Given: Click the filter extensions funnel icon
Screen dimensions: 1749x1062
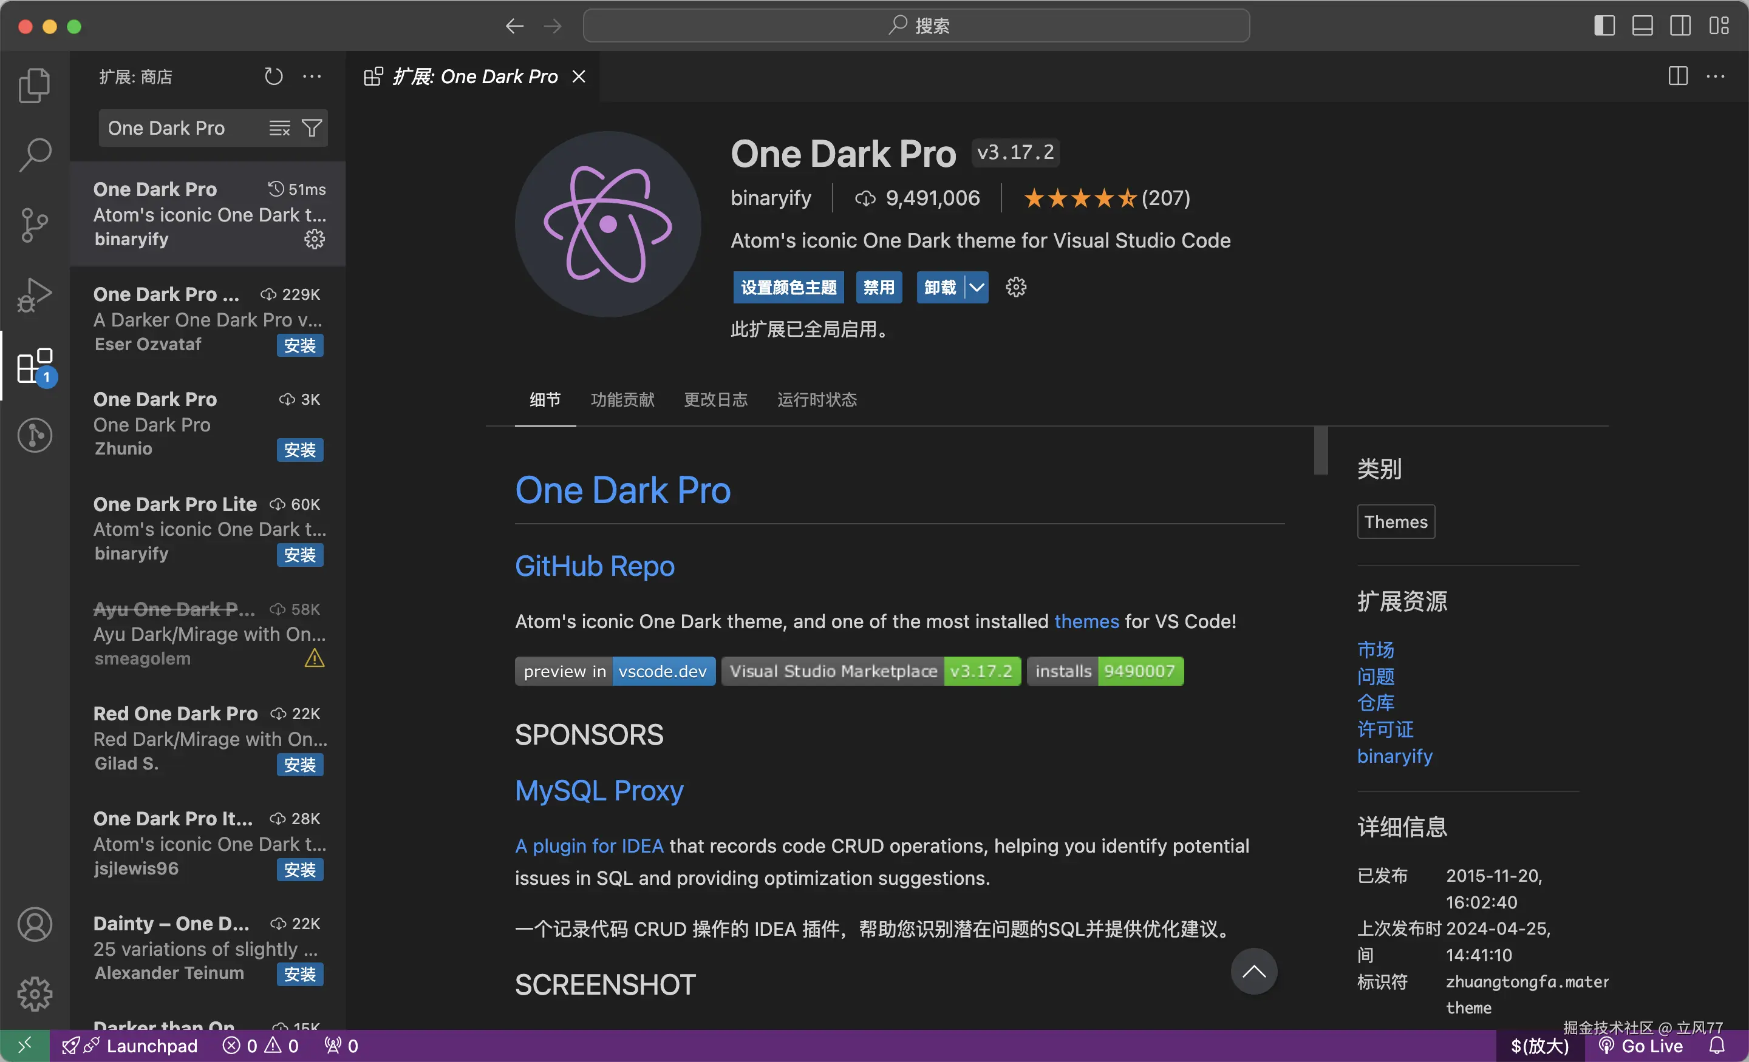Looking at the screenshot, I should [x=312, y=127].
